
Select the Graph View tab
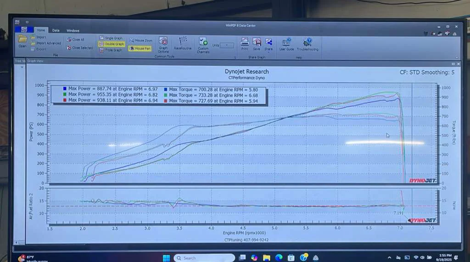coord(35,61)
